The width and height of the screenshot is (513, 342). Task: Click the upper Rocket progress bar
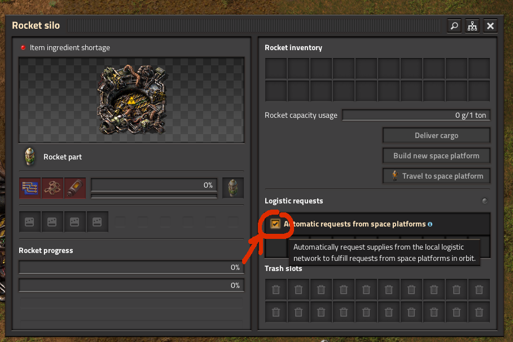(x=131, y=267)
